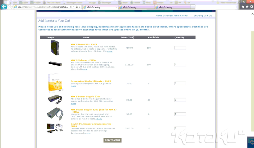Open the address bar dropdown arrow
This screenshot has height=148, width=254.
click(74, 7)
